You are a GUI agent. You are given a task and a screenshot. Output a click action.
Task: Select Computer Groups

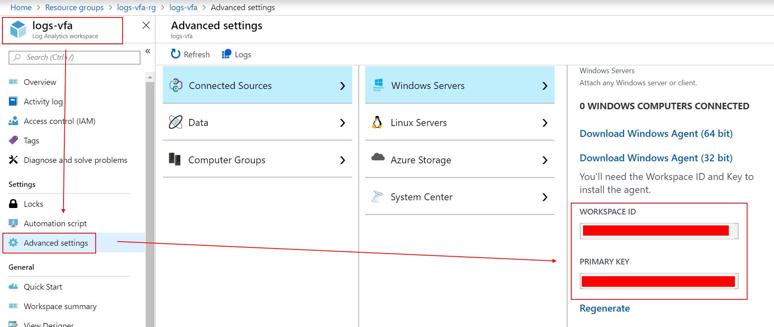(x=257, y=160)
